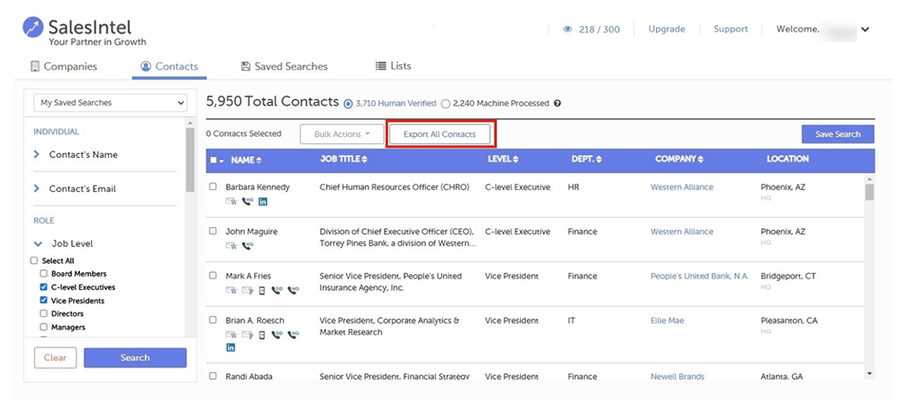
Task: Check the Directors checkbox
Action: [43, 314]
